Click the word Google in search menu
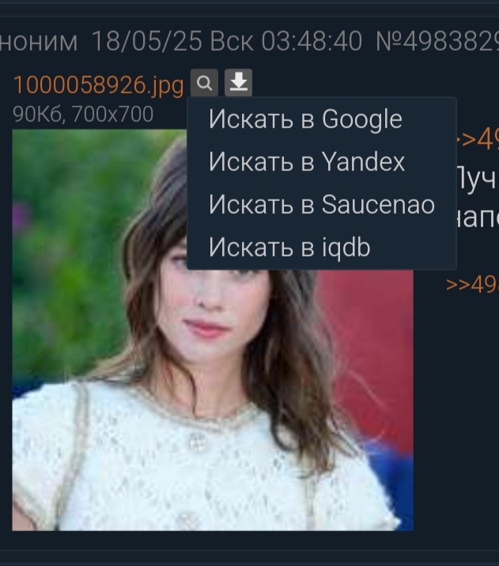This screenshot has width=499, height=566. (x=362, y=120)
